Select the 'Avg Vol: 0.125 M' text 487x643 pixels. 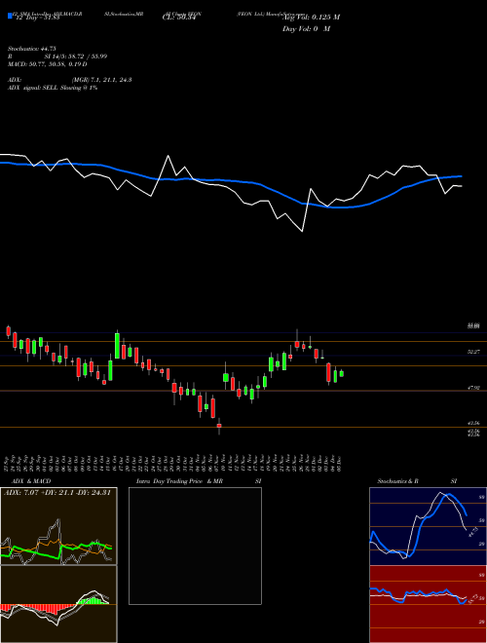coord(311,18)
